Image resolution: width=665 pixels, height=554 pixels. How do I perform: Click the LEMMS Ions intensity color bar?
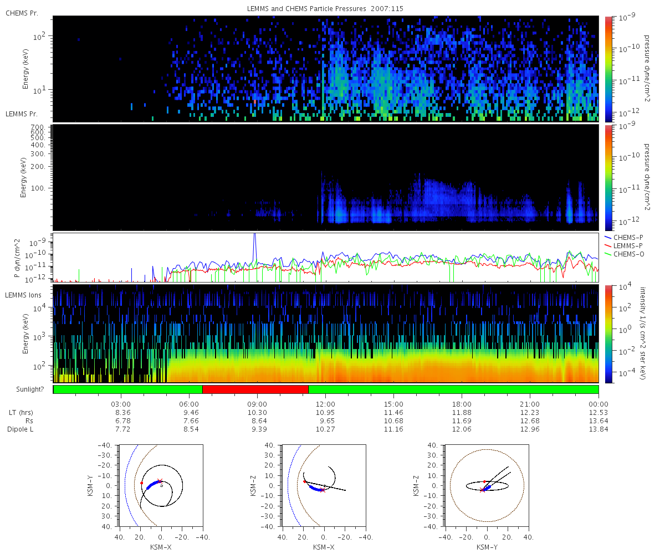(x=608, y=334)
